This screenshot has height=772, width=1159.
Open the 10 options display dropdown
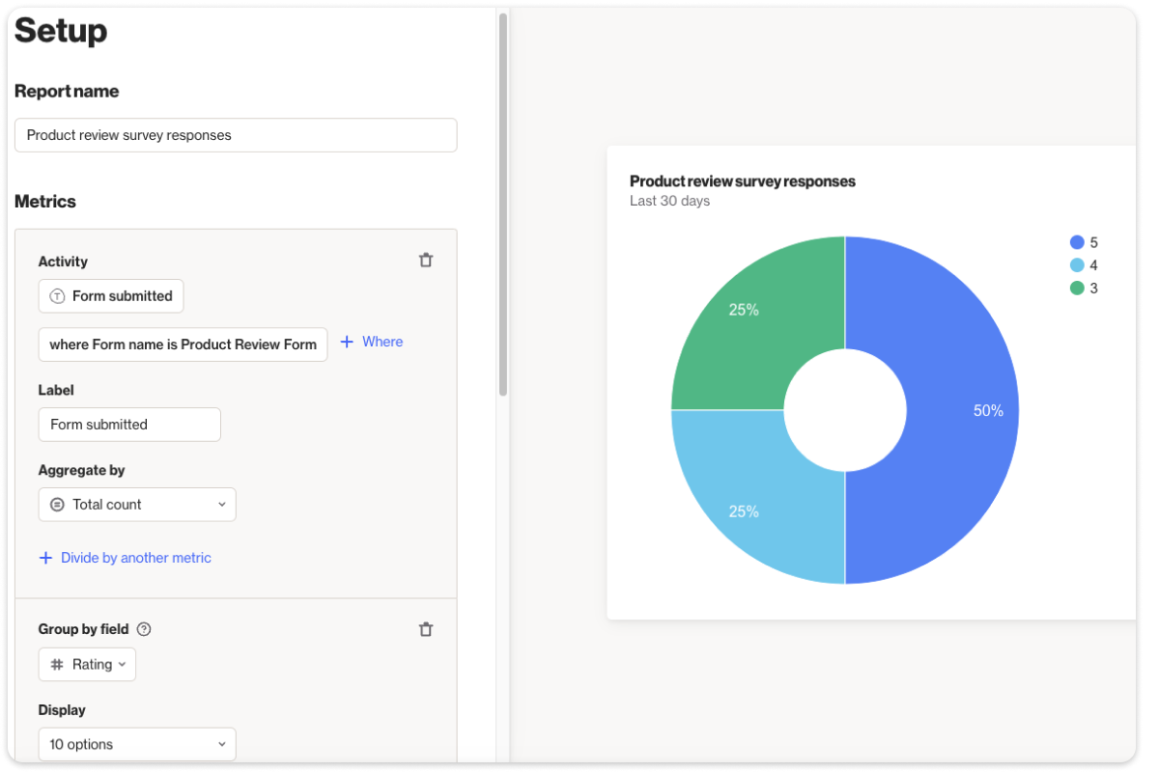pyautogui.click(x=137, y=745)
